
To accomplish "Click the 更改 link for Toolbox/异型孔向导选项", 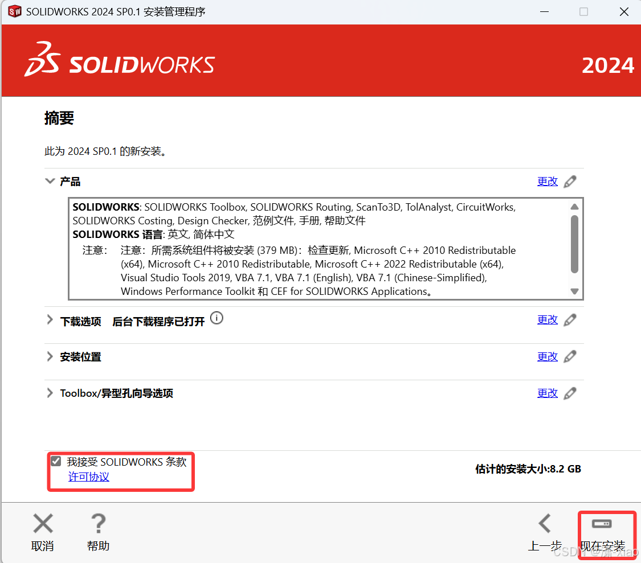I will (x=548, y=393).
